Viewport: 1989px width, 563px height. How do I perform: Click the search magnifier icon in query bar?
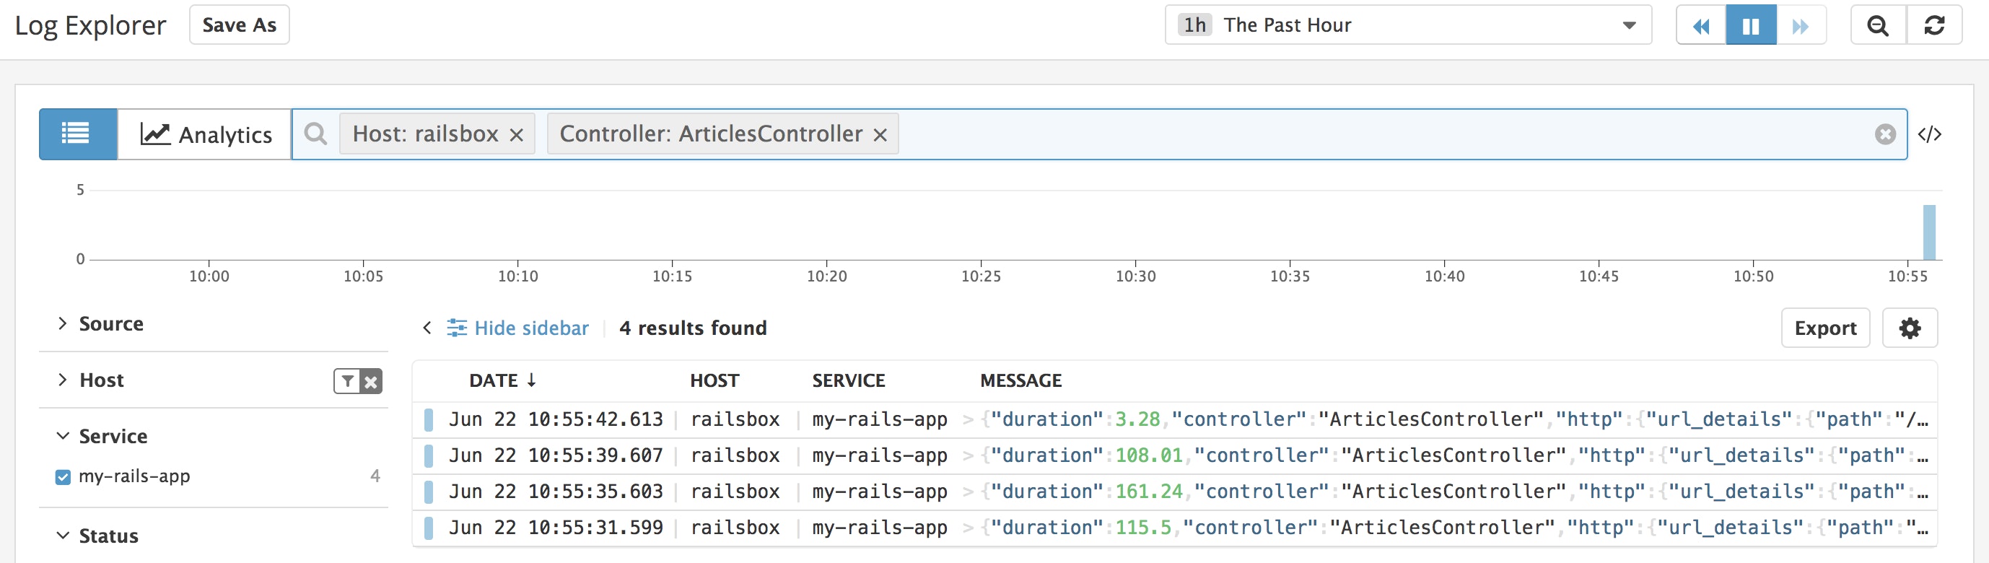point(316,134)
